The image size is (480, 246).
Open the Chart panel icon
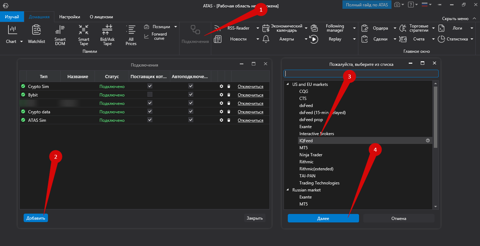(x=13, y=30)
